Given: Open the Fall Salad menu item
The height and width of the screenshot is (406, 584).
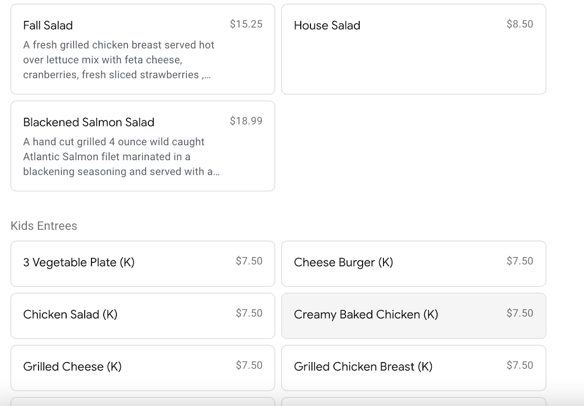Looking at the screenshot, I should coord(143,49).
